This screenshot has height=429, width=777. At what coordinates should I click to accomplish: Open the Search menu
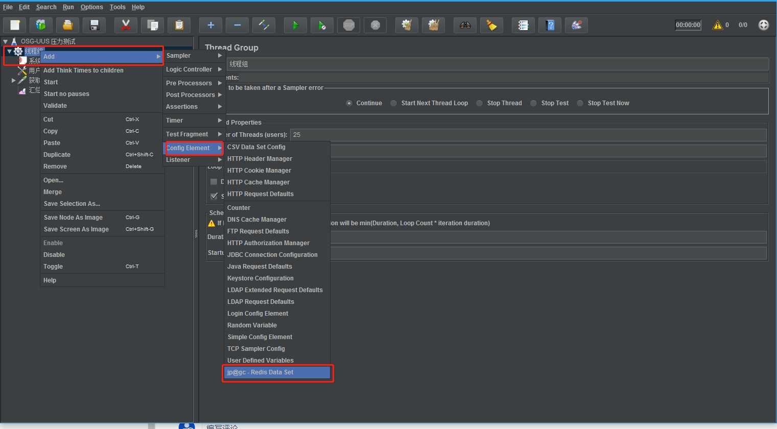(x=46, y=7)
